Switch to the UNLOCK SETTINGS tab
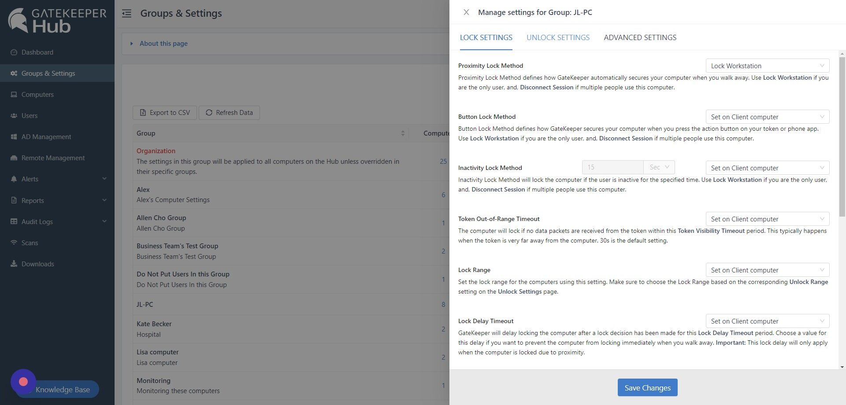The image size is (846, 405). coord(558,37)
